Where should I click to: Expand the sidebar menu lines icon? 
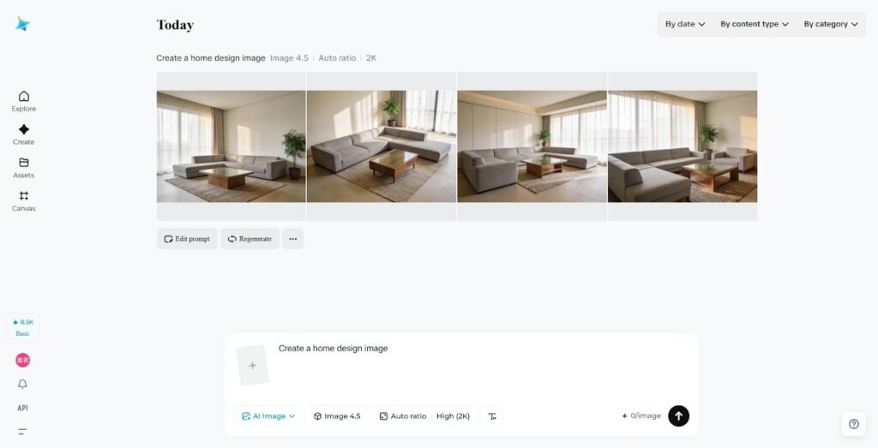[22, 431]
